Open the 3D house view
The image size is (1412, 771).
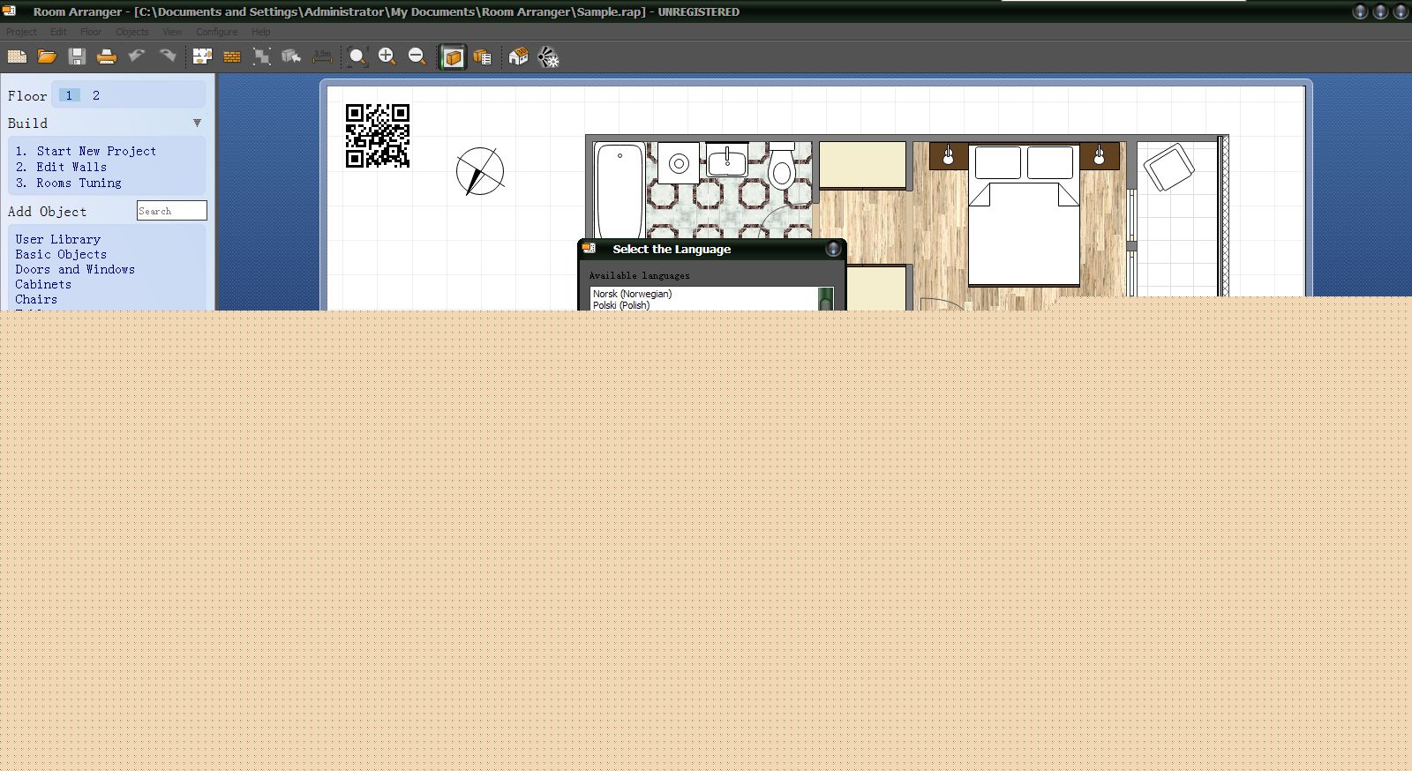[x=518, y=57]
